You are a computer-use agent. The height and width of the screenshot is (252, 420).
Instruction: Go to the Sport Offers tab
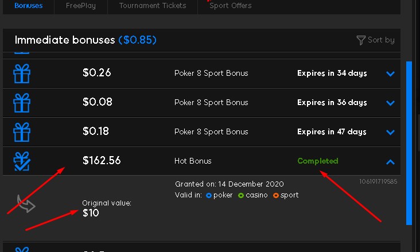tap(230, 6)
